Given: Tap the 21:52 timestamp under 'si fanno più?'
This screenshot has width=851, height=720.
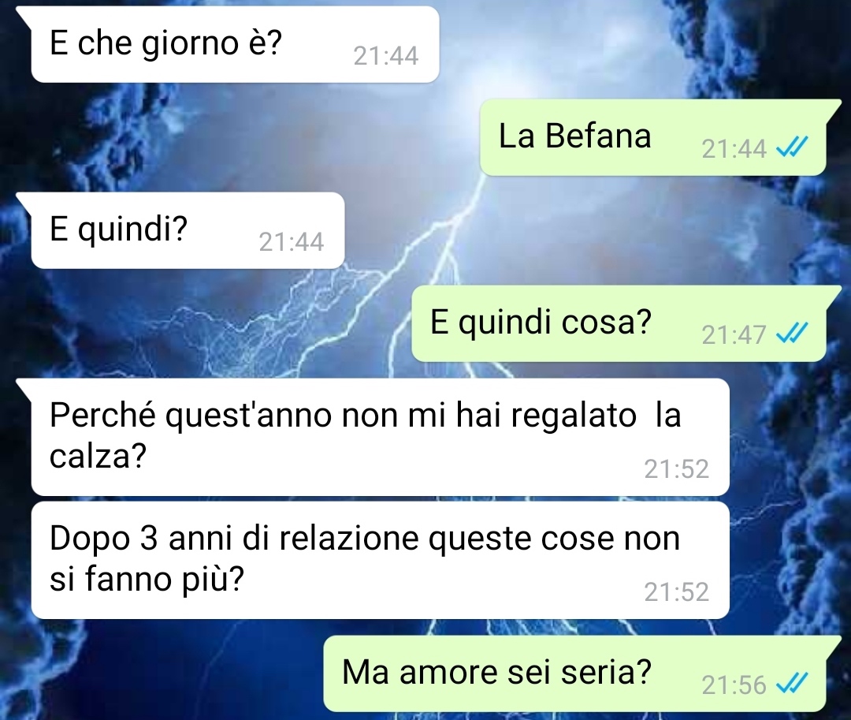Looking at the screenshot, I should point(676,592).
